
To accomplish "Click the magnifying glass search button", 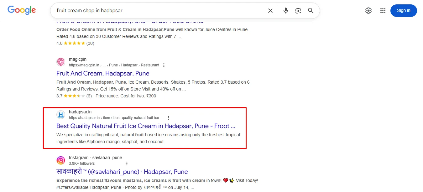I will click(311, 11).
